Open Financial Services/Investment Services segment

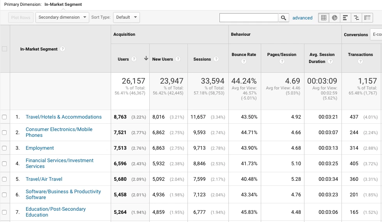pyautogui.click(x=59, y=163)
